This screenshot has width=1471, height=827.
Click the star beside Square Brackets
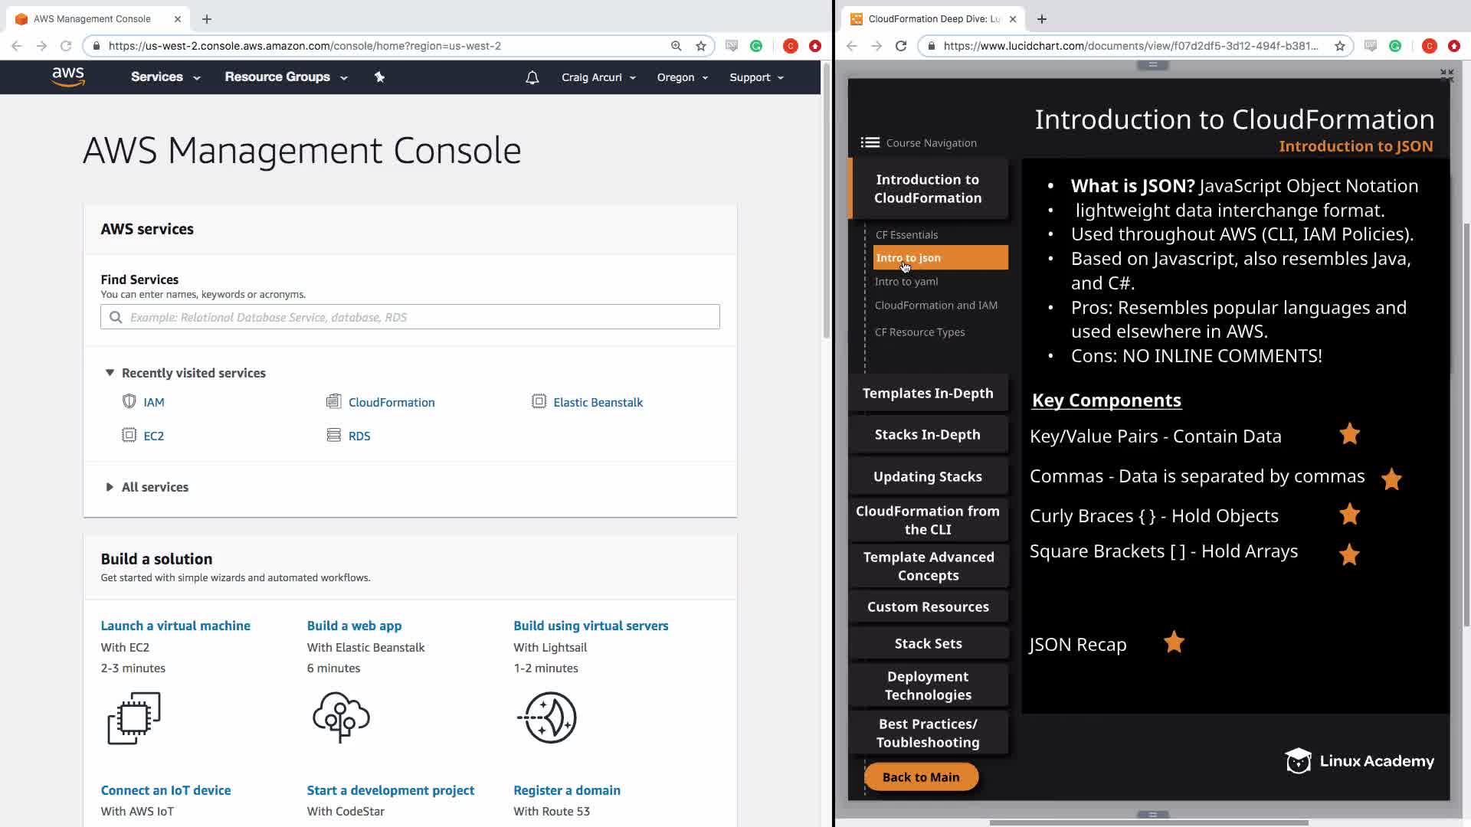tap(1349, 554)
